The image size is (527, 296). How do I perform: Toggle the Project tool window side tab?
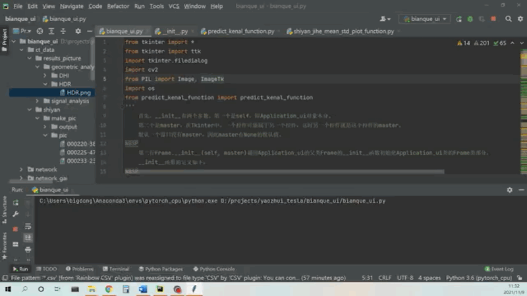4,37
